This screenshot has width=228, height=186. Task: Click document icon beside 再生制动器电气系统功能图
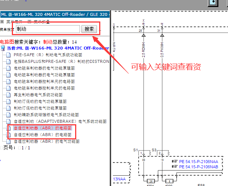point(9,95)
